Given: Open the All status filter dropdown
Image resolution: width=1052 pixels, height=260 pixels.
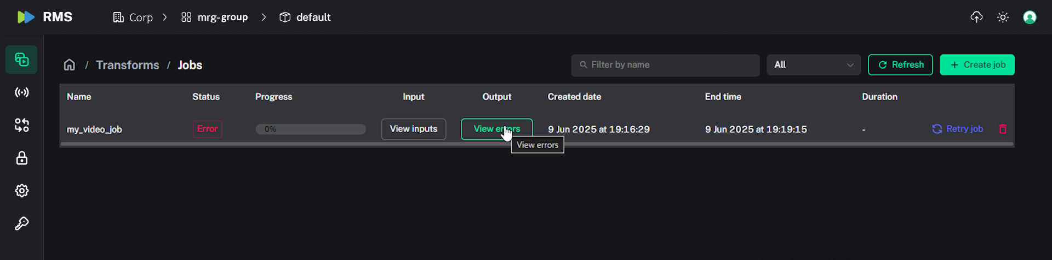Looking at the screenshot, I should 814,65.
